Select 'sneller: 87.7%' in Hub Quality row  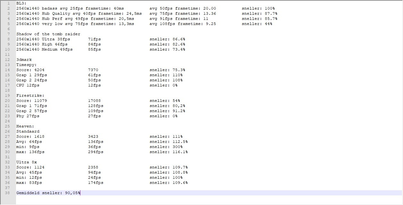260,13
